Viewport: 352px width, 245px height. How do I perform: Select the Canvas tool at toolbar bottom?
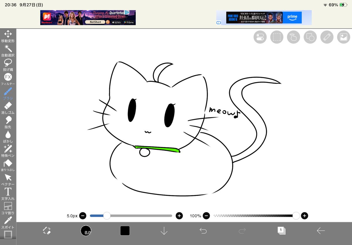(8, 235)
